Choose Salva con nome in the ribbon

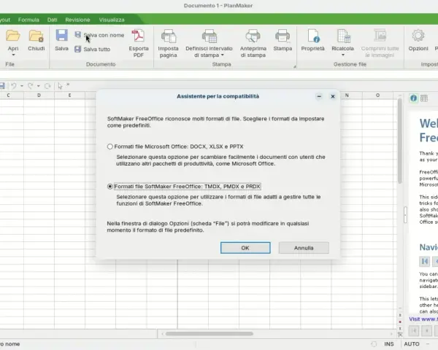pos(100,35)
